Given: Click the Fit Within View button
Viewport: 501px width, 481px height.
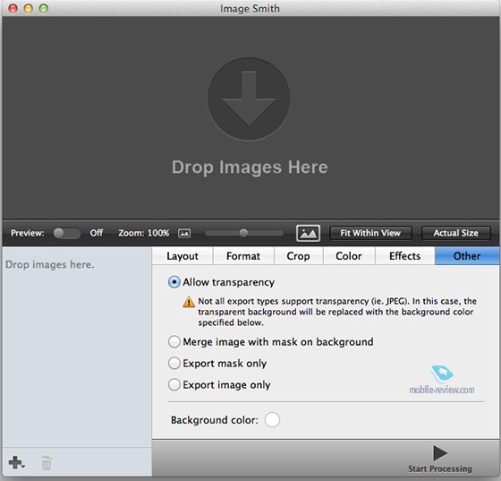Looking at the screenshot, I should [370, 233].
